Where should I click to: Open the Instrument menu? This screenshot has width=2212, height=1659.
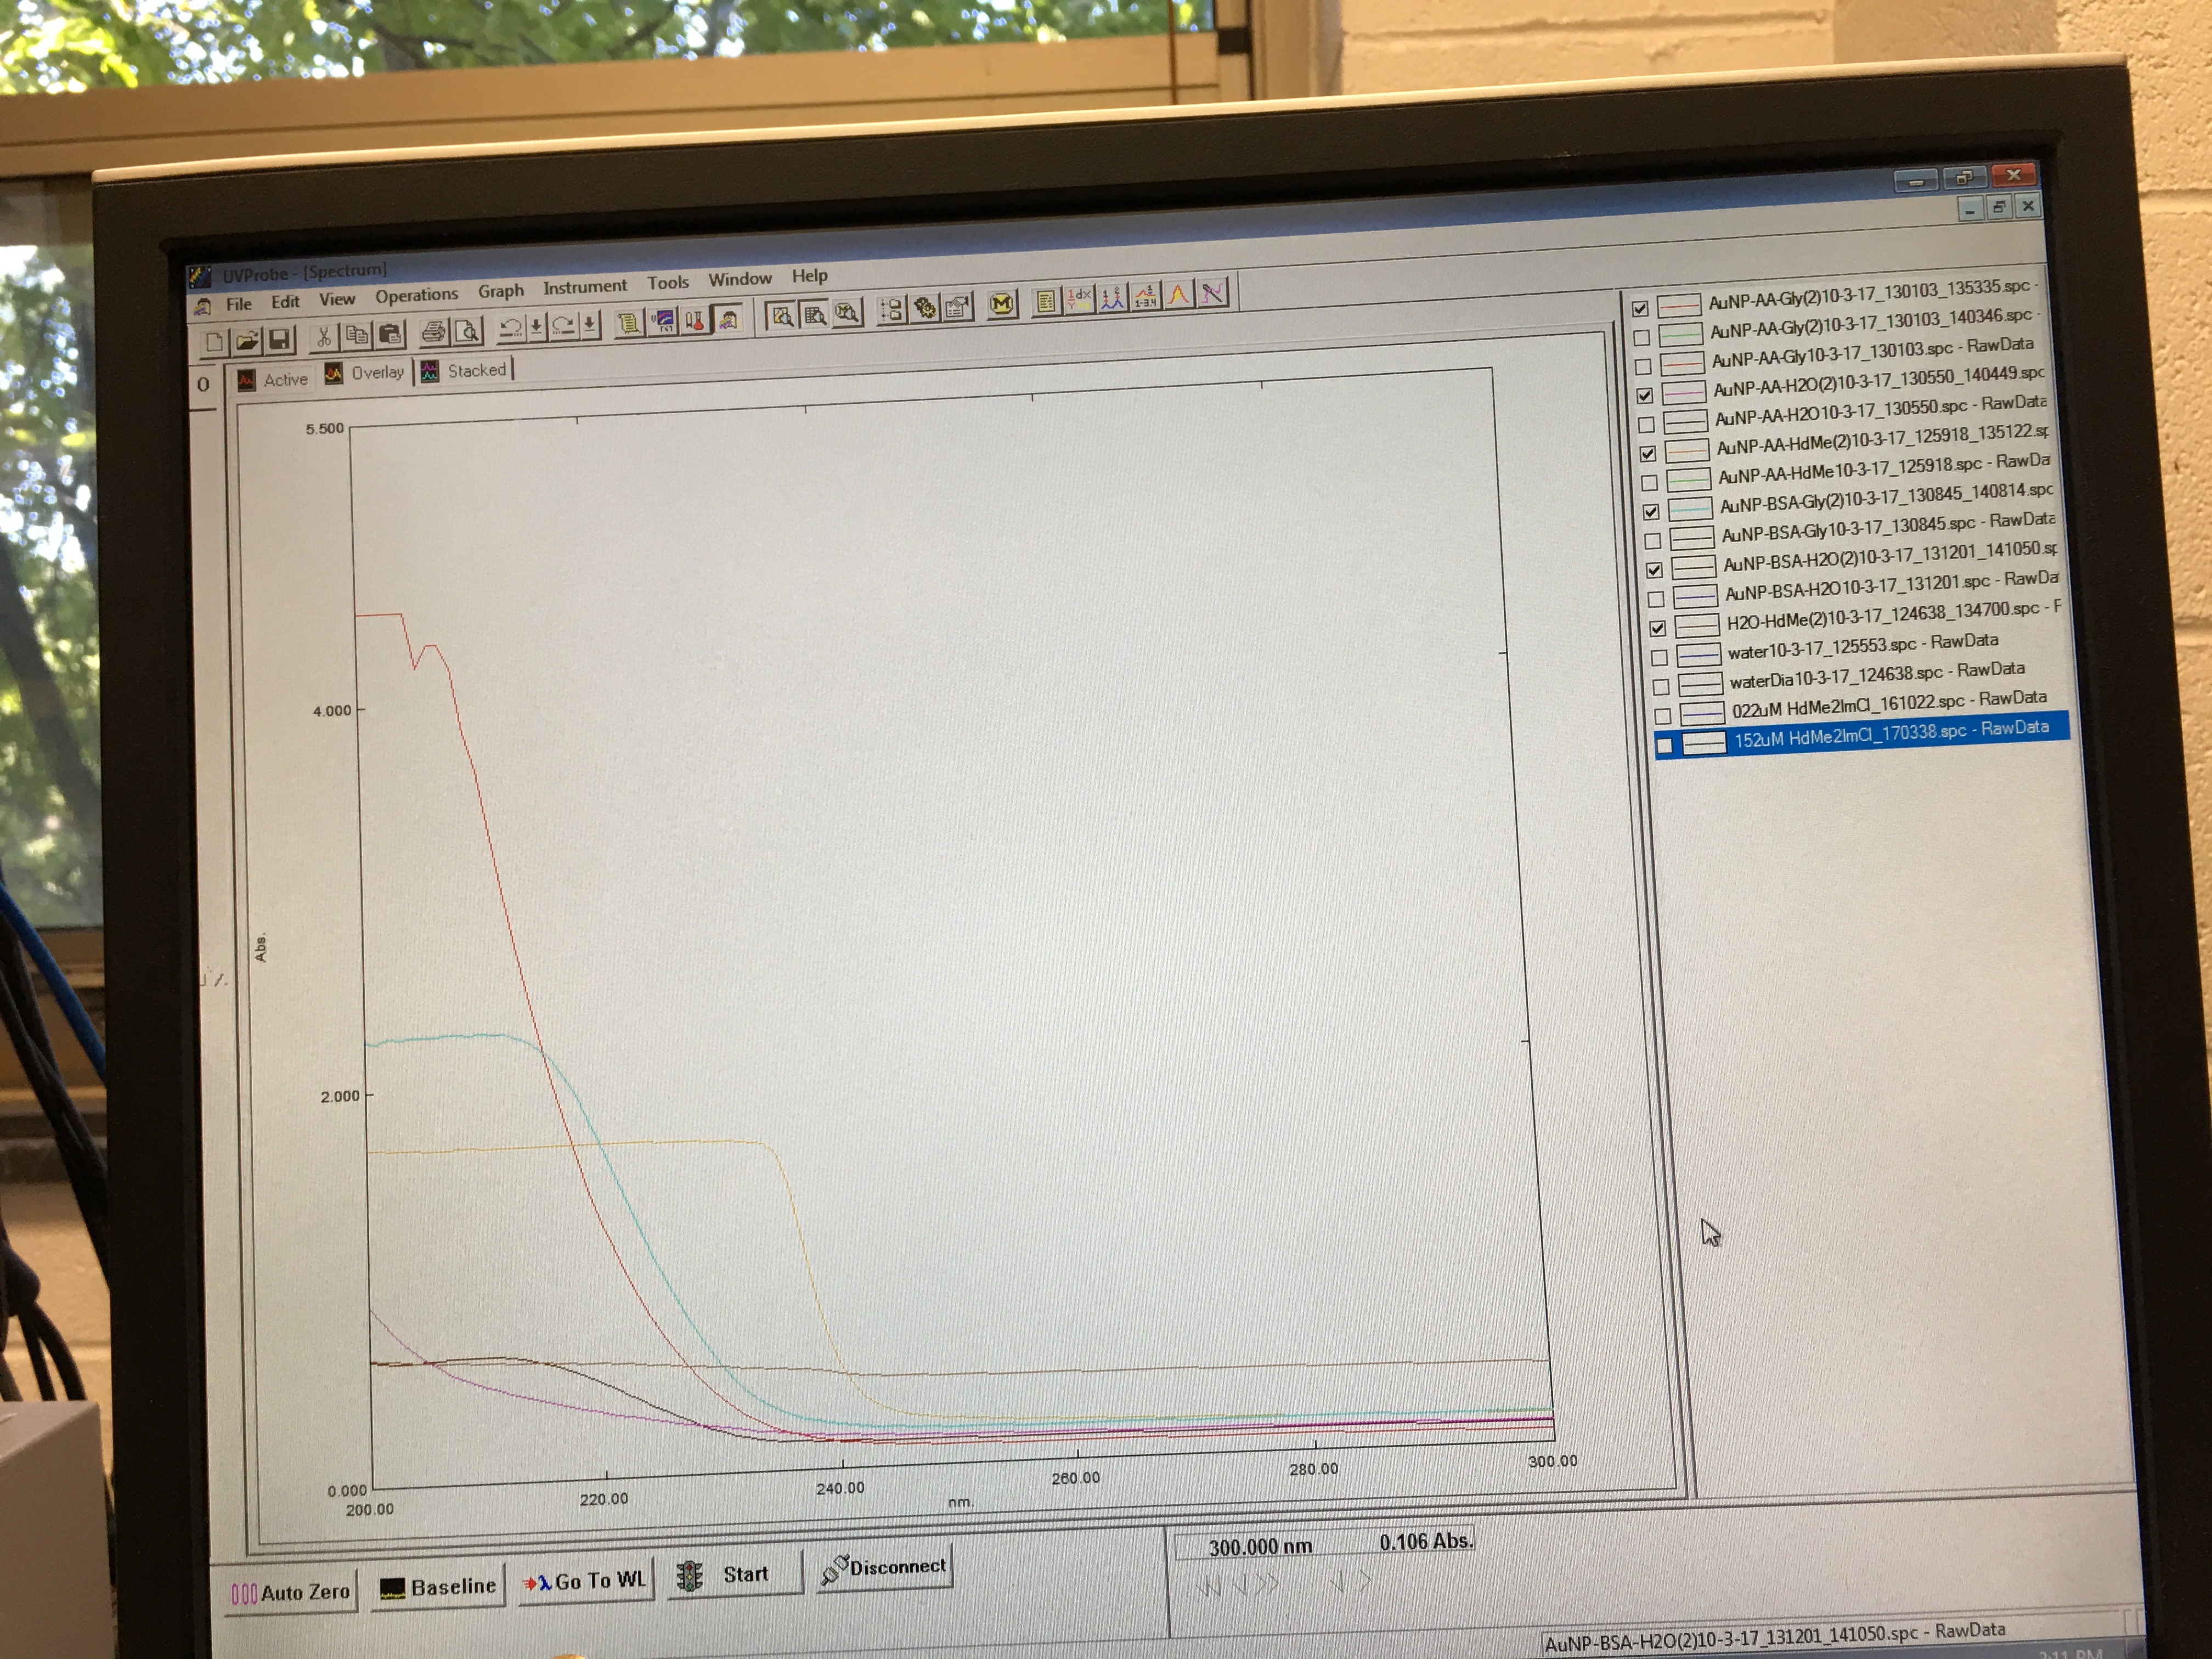pos(584,287)
